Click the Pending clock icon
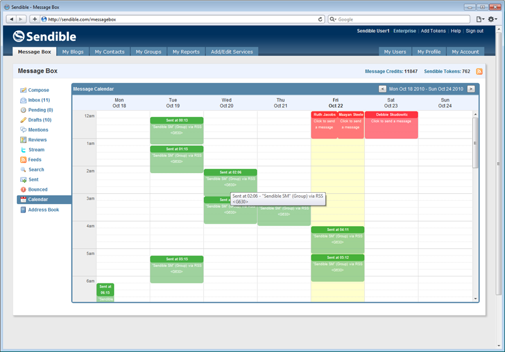 23,110
